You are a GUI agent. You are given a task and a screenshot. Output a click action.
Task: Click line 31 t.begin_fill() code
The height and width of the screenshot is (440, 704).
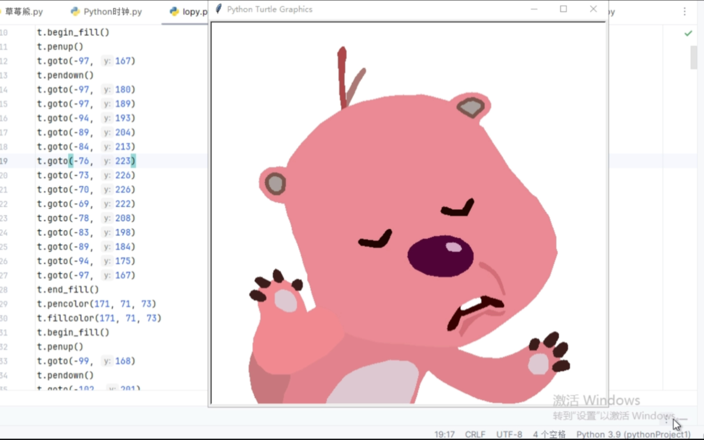[73, 332]
